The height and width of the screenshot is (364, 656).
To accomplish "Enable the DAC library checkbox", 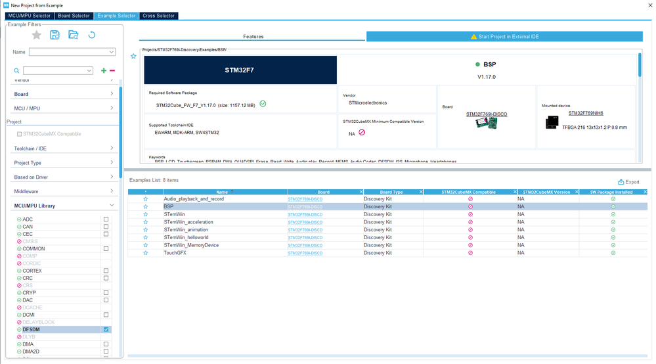I will 106,300.
